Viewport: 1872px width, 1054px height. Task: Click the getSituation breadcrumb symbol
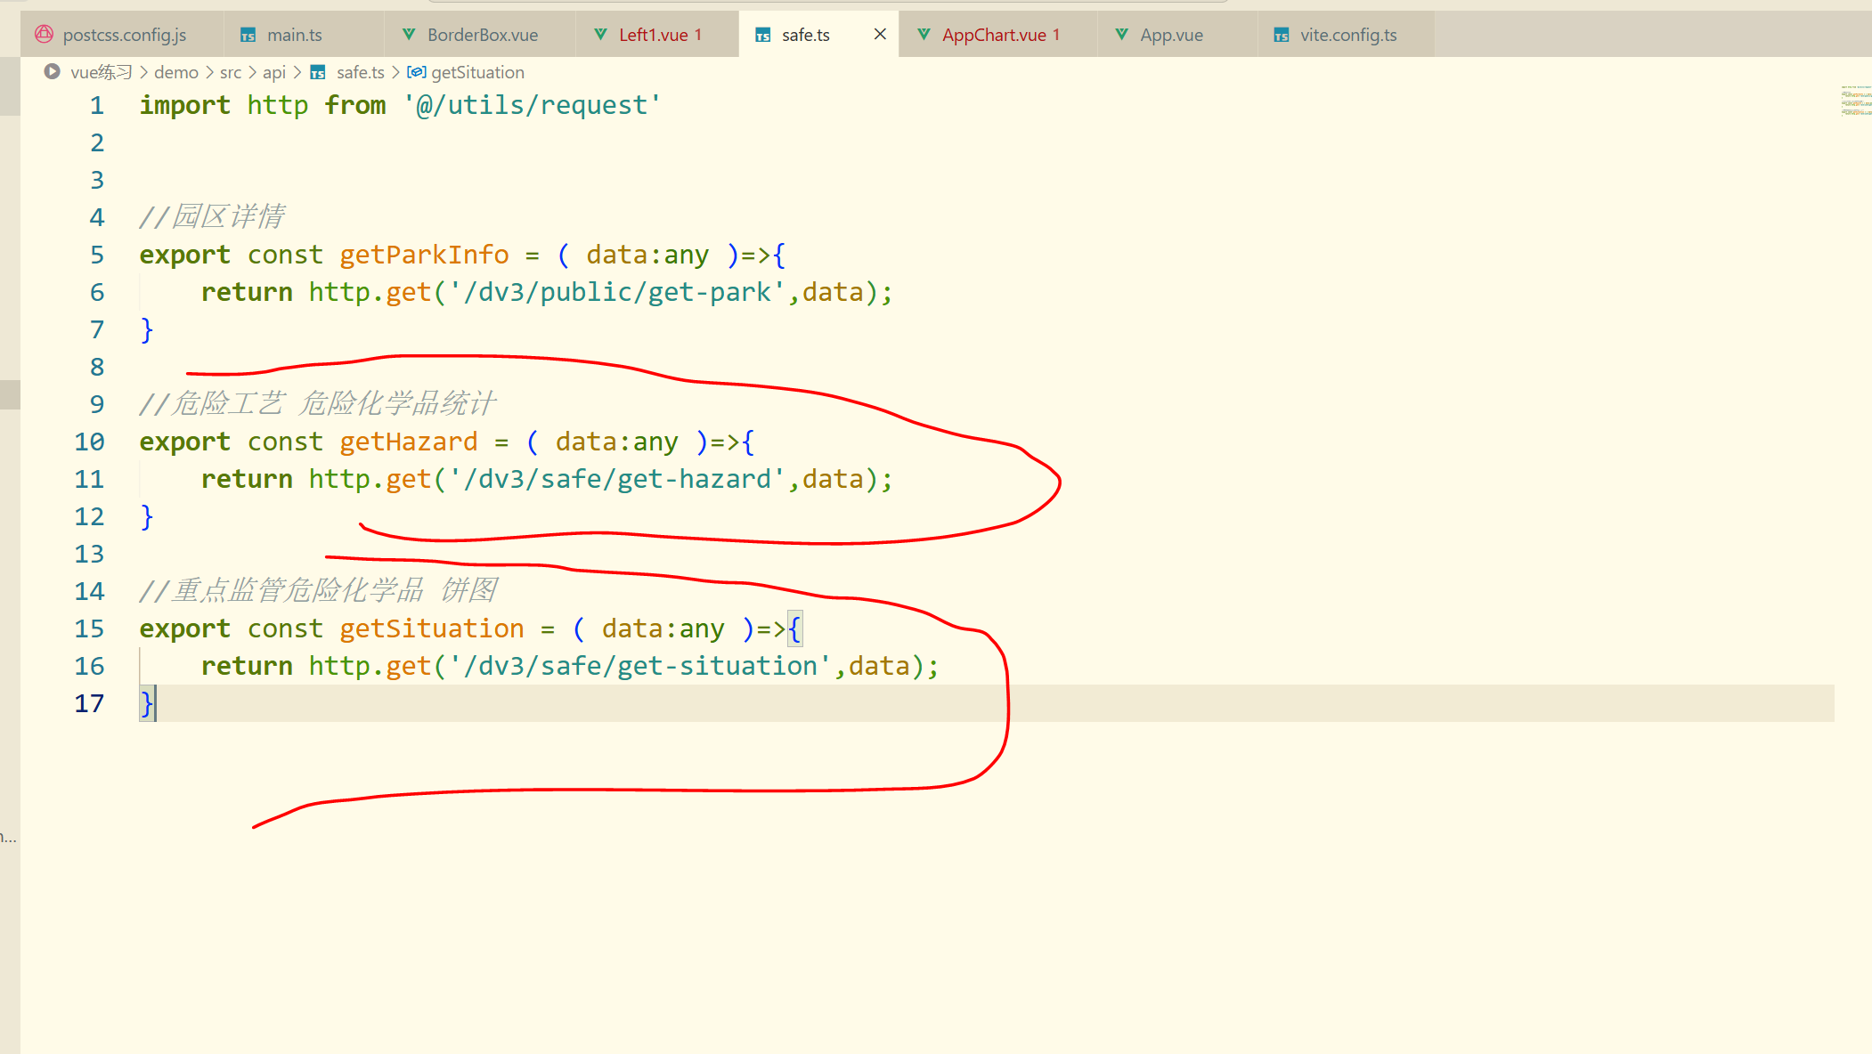[477, 72]
